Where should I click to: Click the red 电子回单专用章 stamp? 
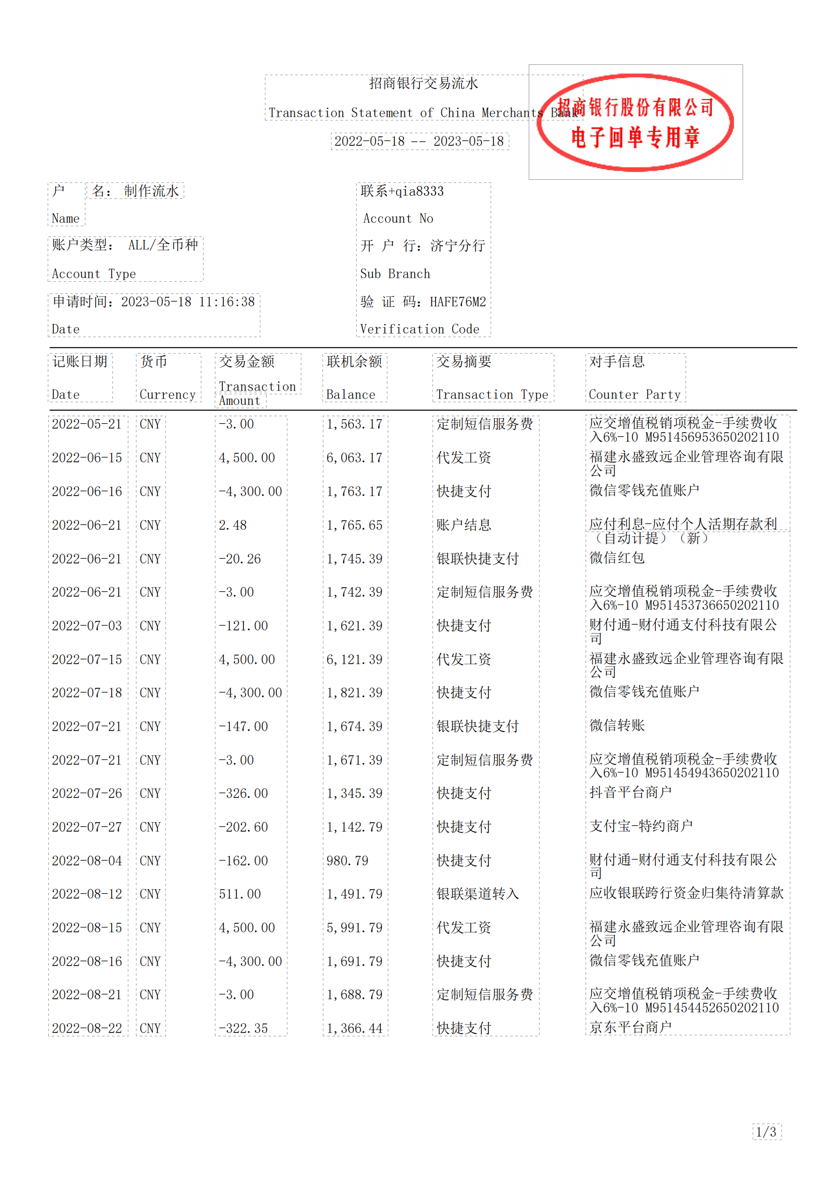point(635,122)
